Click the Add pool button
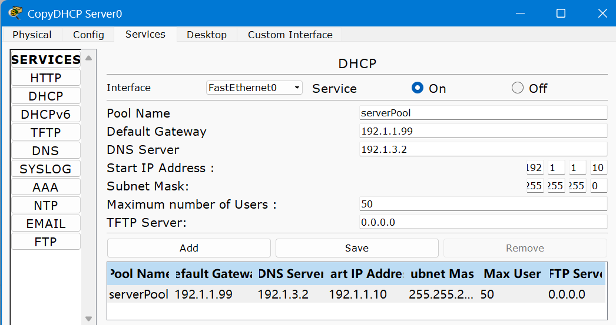This screenshot has height=325, width=616. (189, 248)
